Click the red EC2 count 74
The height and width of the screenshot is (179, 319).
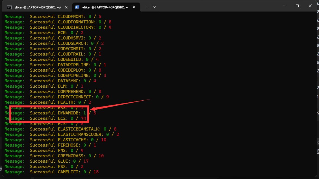tap(83, 118)
